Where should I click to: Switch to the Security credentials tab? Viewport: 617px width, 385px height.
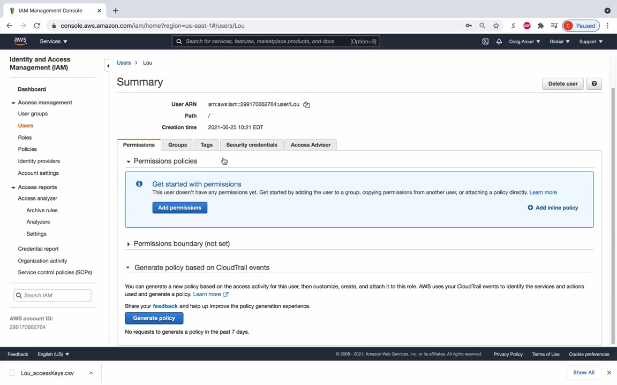click(252, 144)
